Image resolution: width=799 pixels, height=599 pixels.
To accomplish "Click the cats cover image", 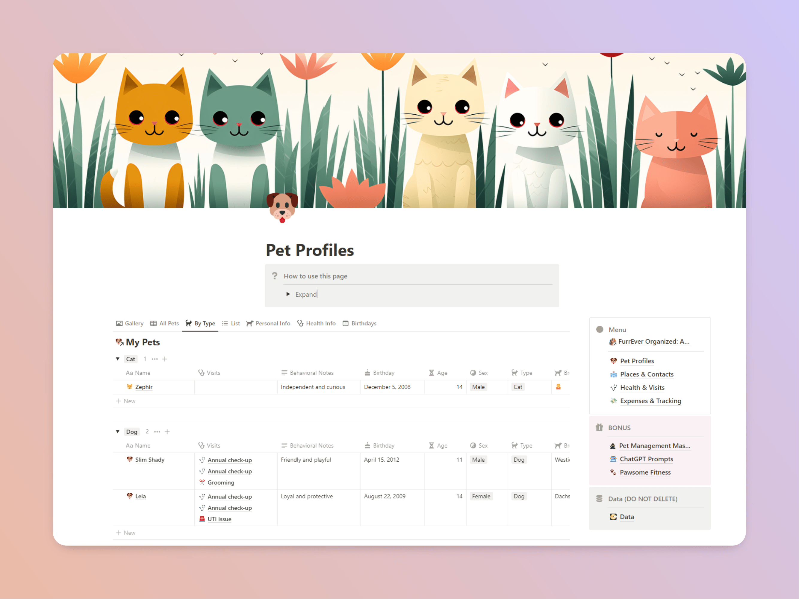I will [399, 131].
